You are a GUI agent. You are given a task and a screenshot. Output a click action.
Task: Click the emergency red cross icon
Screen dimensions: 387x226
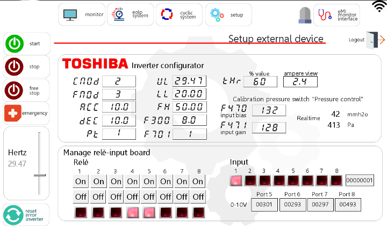pyautogui.click(x=12, y=113)
